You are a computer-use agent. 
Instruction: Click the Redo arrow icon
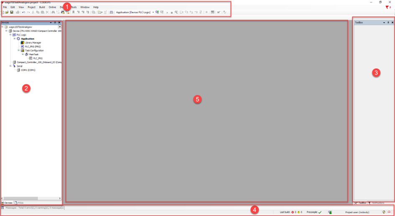pos(28,12)
